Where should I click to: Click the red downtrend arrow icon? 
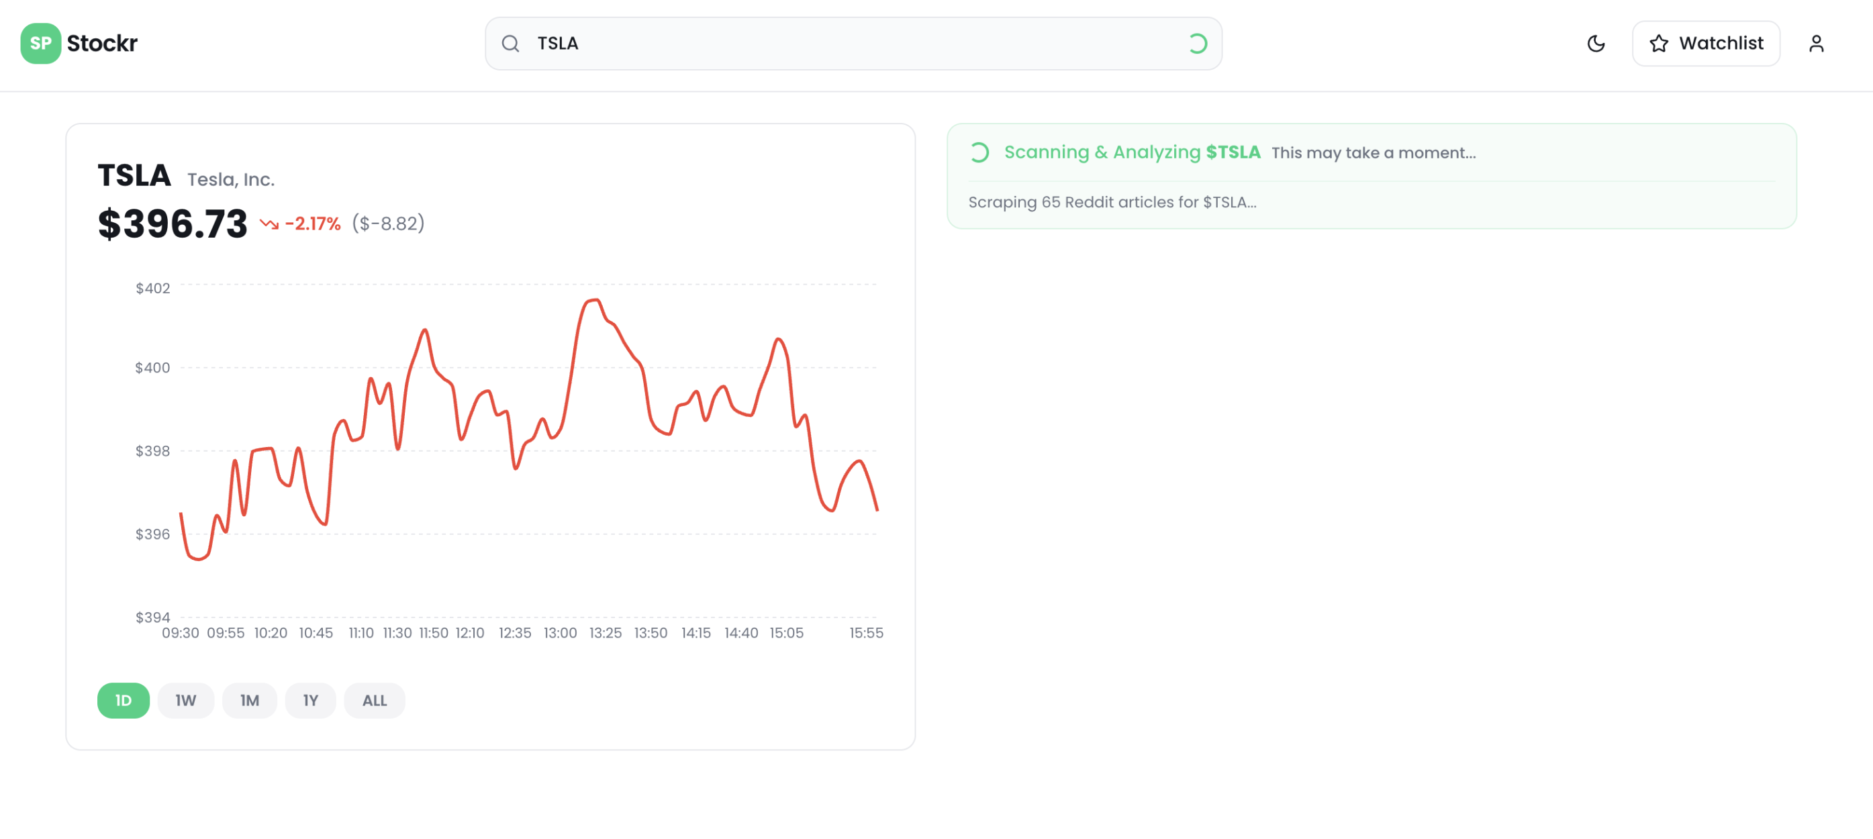tap(269, 224)
